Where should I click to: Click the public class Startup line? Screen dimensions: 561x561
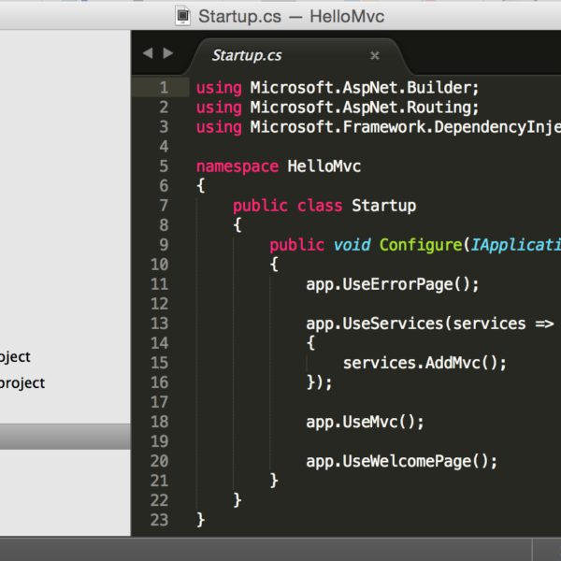point(324,206)
